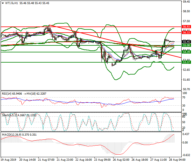Click the RSI scale value 30
The width and height of the screenshot is (193, 163).
(x=184, y=106)
